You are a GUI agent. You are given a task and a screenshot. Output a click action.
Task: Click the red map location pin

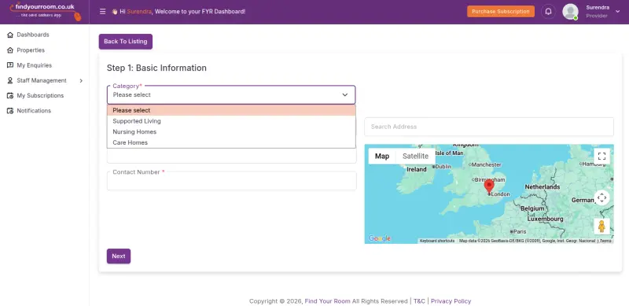[488, 187]
